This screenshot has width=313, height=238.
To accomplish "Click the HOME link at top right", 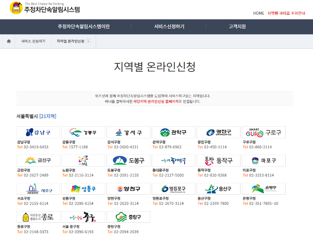I will point(258,13).
